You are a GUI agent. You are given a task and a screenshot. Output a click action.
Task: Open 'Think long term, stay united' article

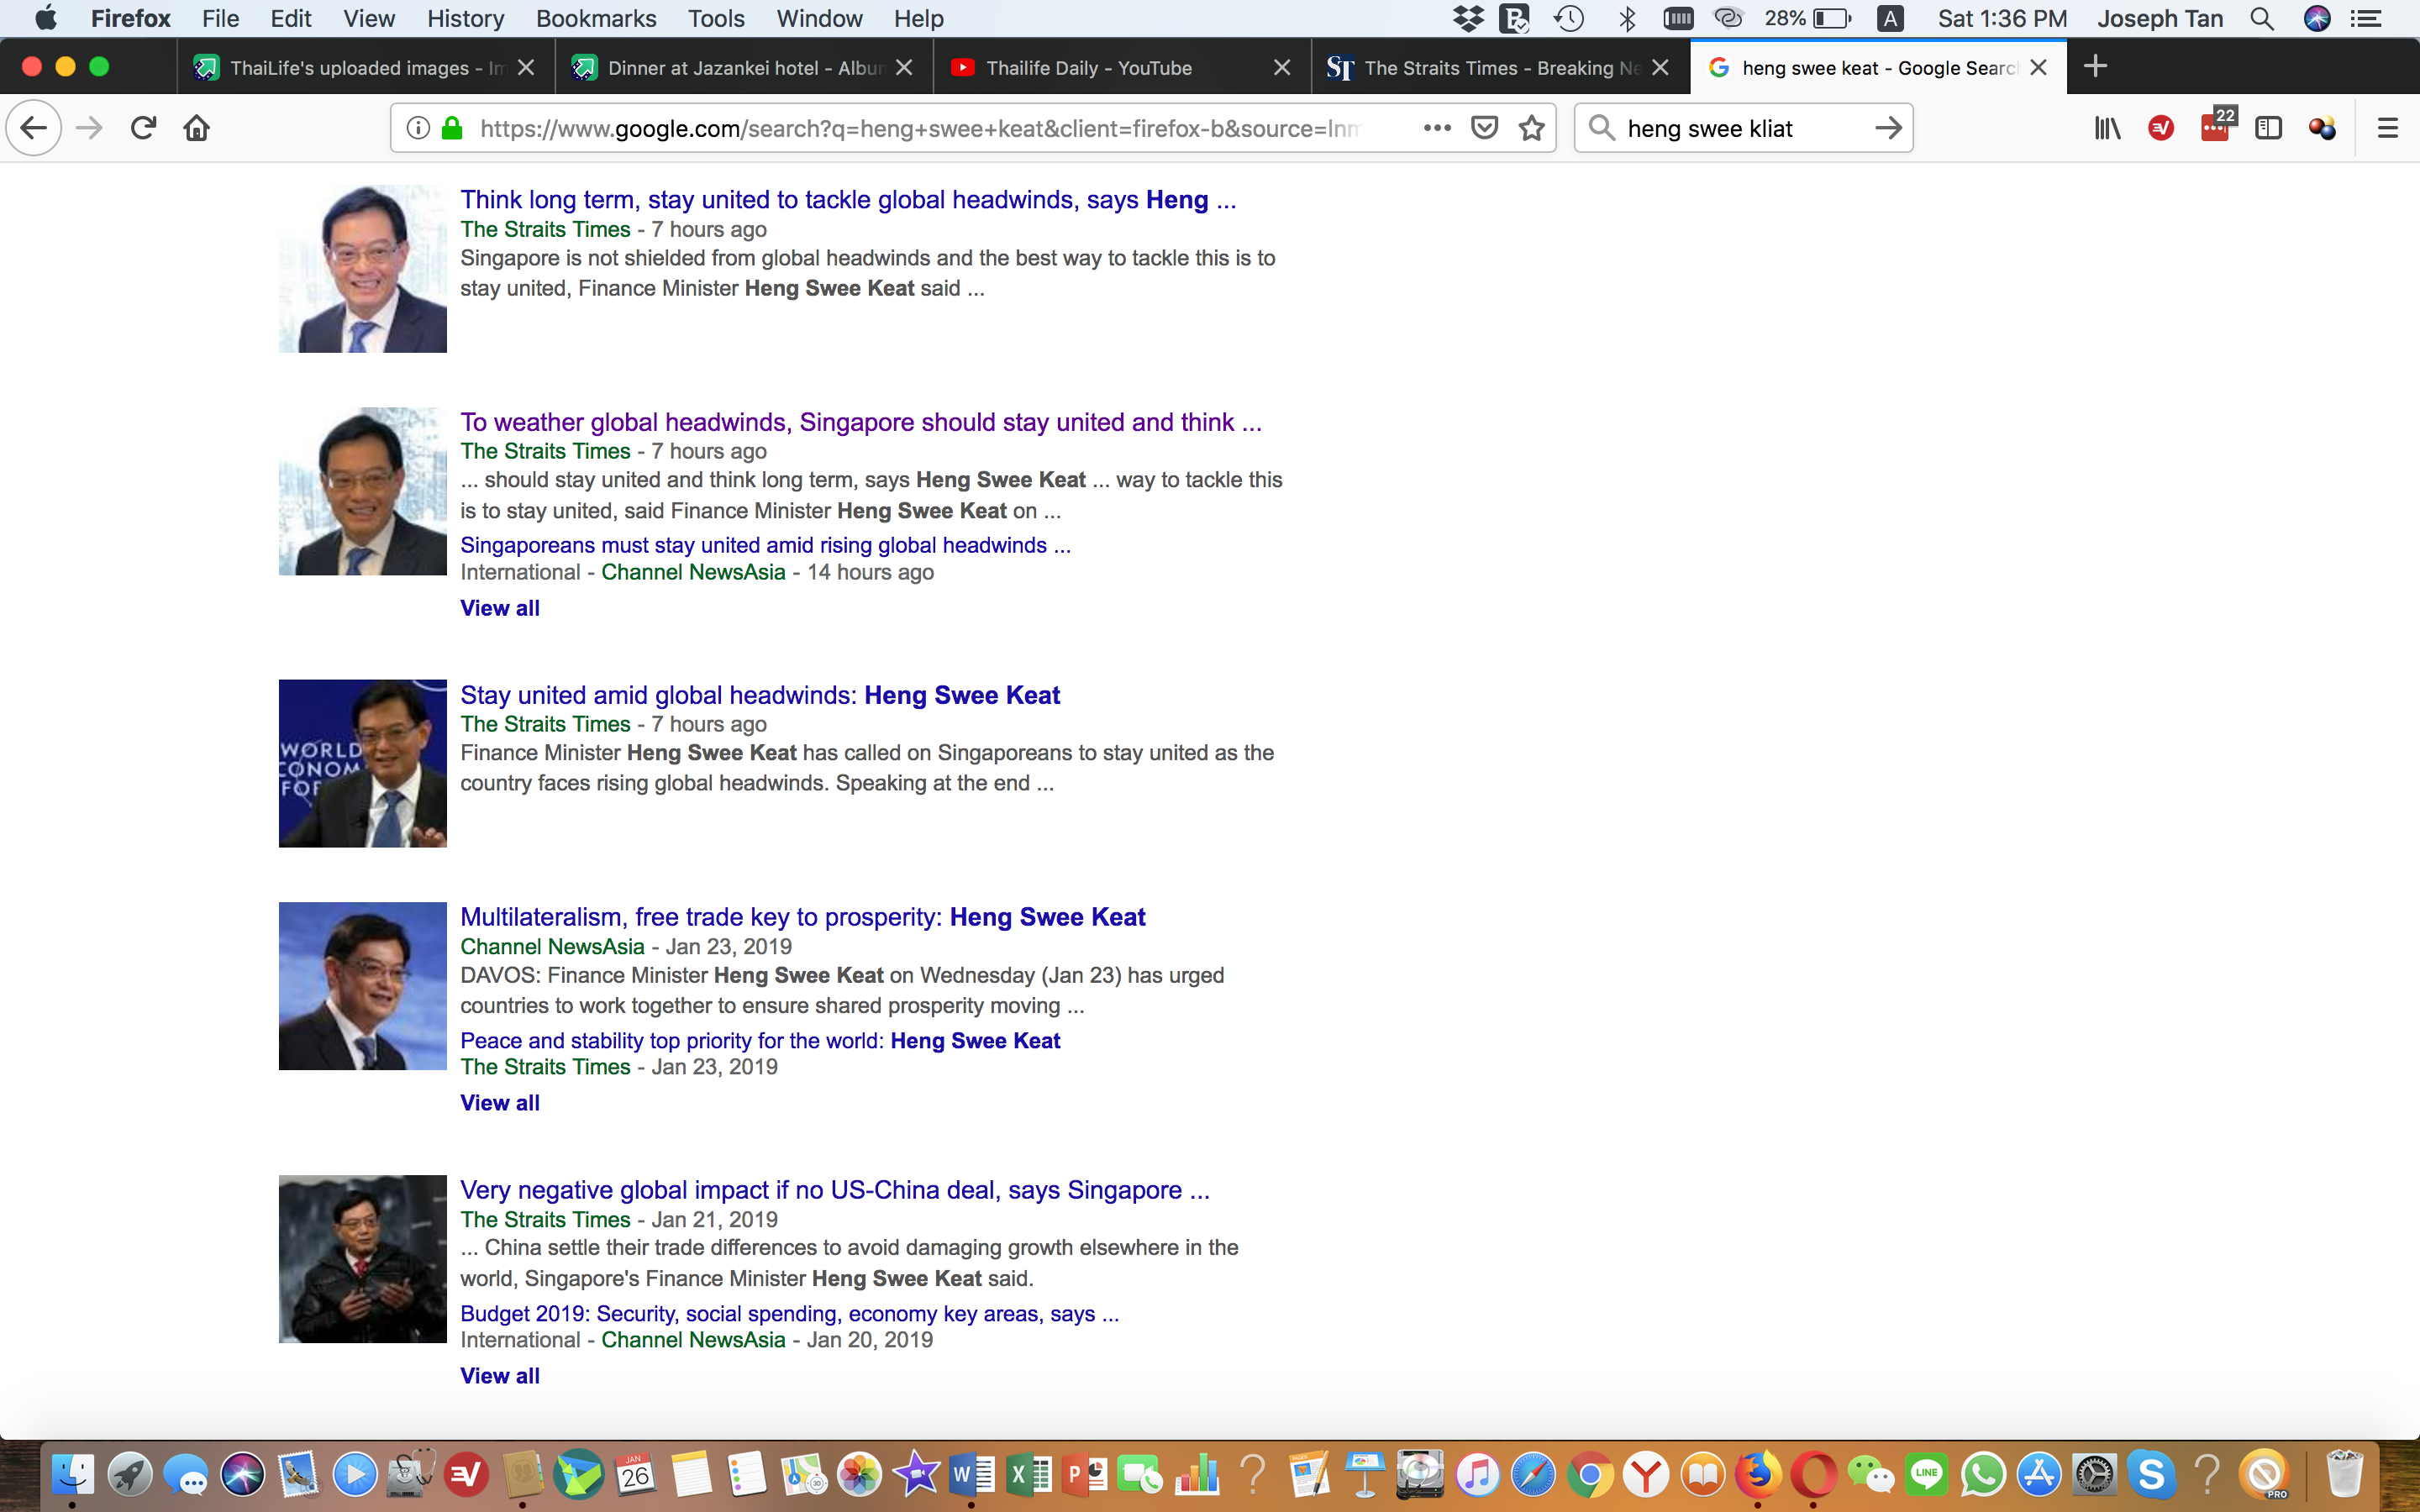[848, 200]
